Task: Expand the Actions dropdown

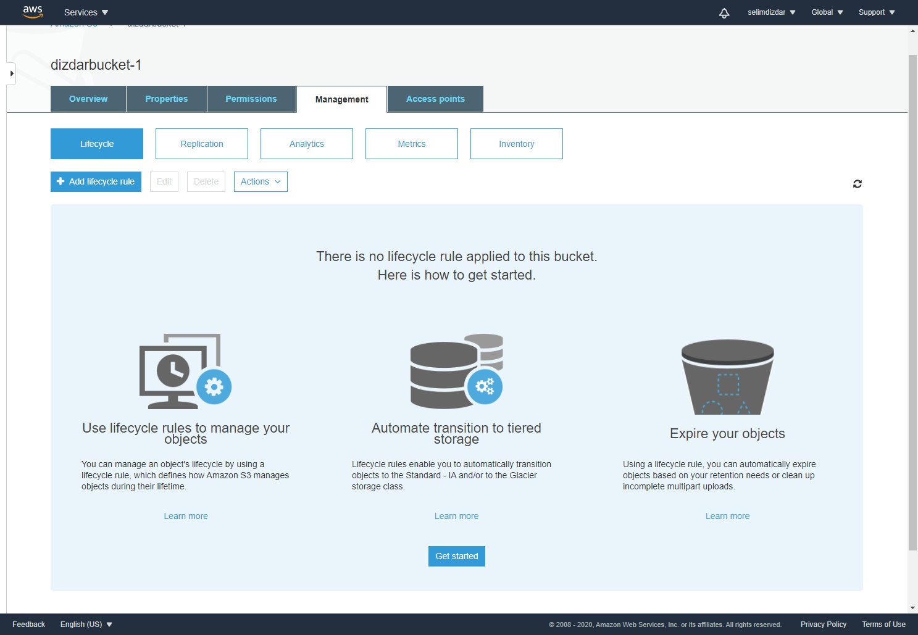Action: 261,181
